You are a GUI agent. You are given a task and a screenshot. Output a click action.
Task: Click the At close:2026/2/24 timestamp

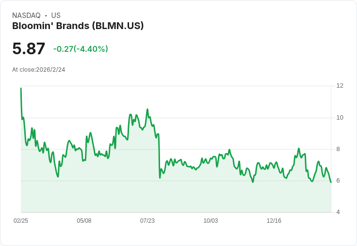[x=39, y=70]
